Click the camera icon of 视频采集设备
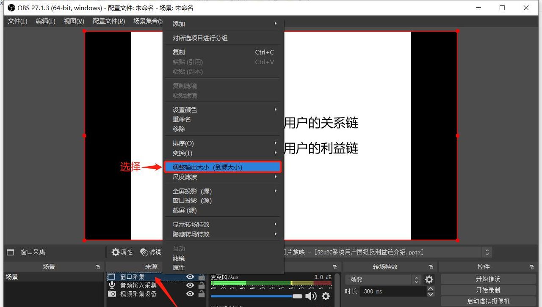542x307 pixels. (x=112, y=294)
